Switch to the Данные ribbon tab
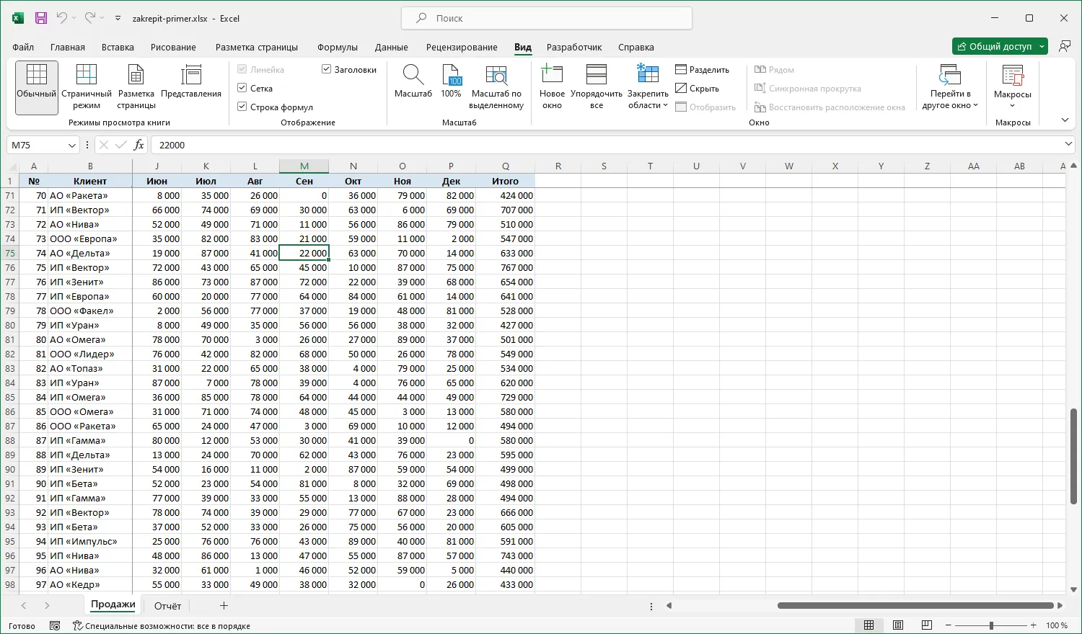1082x634 pixels. [x=392, y=47]
